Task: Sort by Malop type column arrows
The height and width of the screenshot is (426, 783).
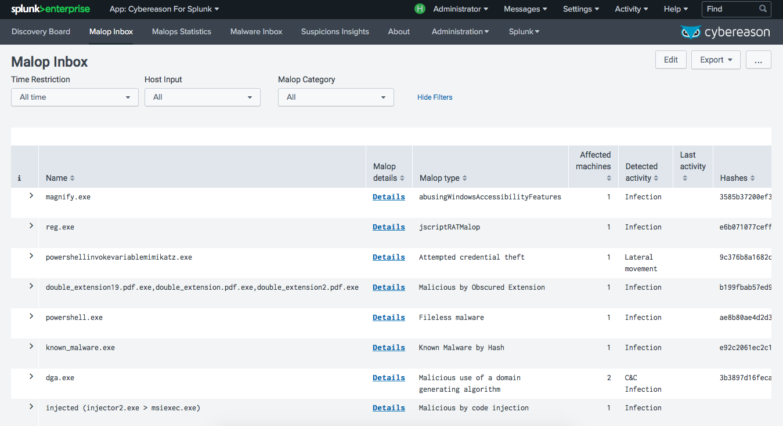Action: point(465,179)
